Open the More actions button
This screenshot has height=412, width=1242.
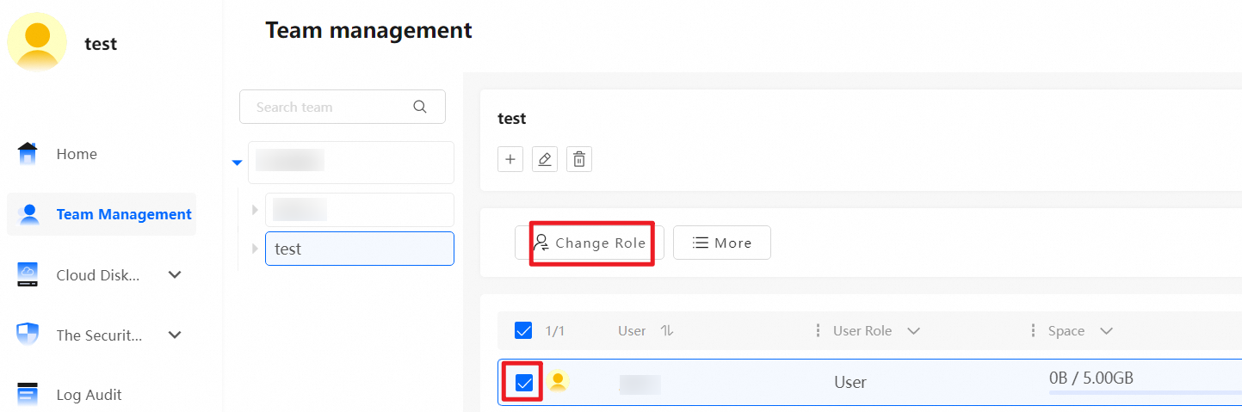point(721,243)
